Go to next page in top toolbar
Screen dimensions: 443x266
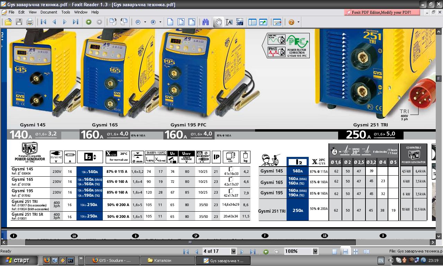65,22
